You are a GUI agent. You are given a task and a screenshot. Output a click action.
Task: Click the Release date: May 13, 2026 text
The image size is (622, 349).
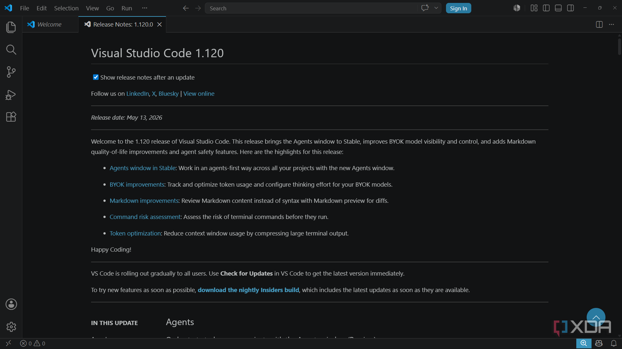tap(126, 117)
